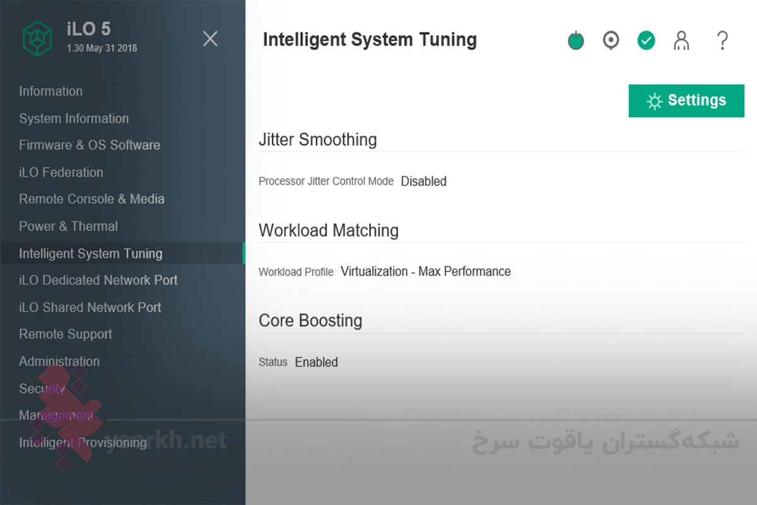The width and height of the screenshot is (757, 505).
Task: Open Intelligent Provisioning item
Action: point(83,443)
